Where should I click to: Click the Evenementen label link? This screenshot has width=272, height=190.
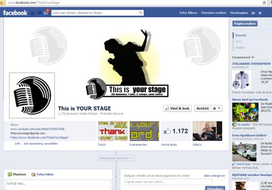click(x=138, y=145)
